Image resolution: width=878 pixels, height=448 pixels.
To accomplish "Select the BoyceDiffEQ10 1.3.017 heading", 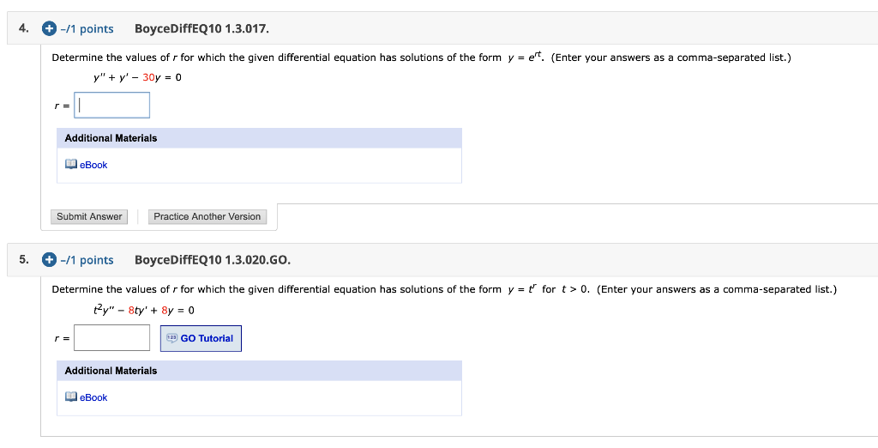I will 201,28.
